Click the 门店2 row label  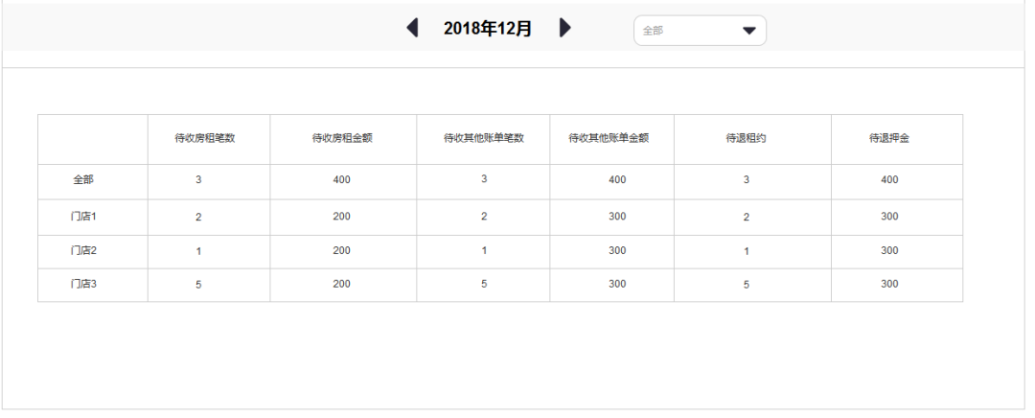pos(83,251)
